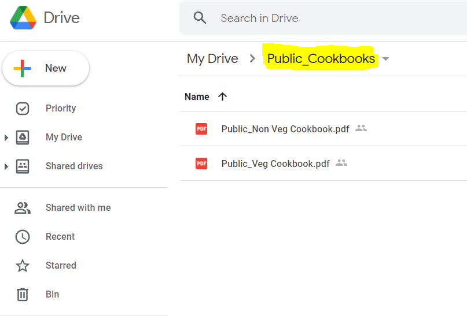Click the Bin trash icon
Image resolution: width=467 pixels, height=316 pixels.
pyautogui.click(x=23, y=295)
